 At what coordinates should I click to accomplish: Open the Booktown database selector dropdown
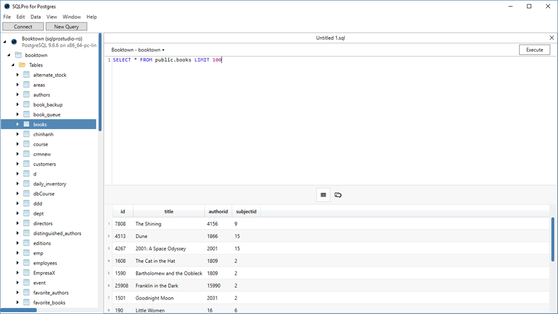click(x=138, y=50)
